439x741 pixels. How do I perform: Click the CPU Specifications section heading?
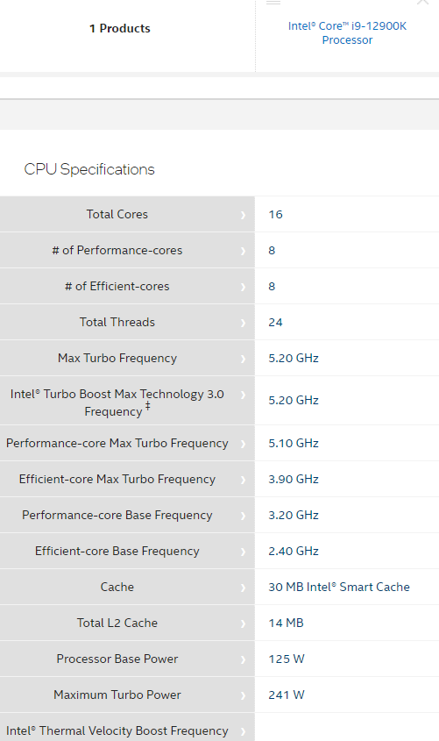(x=89, y=169)
